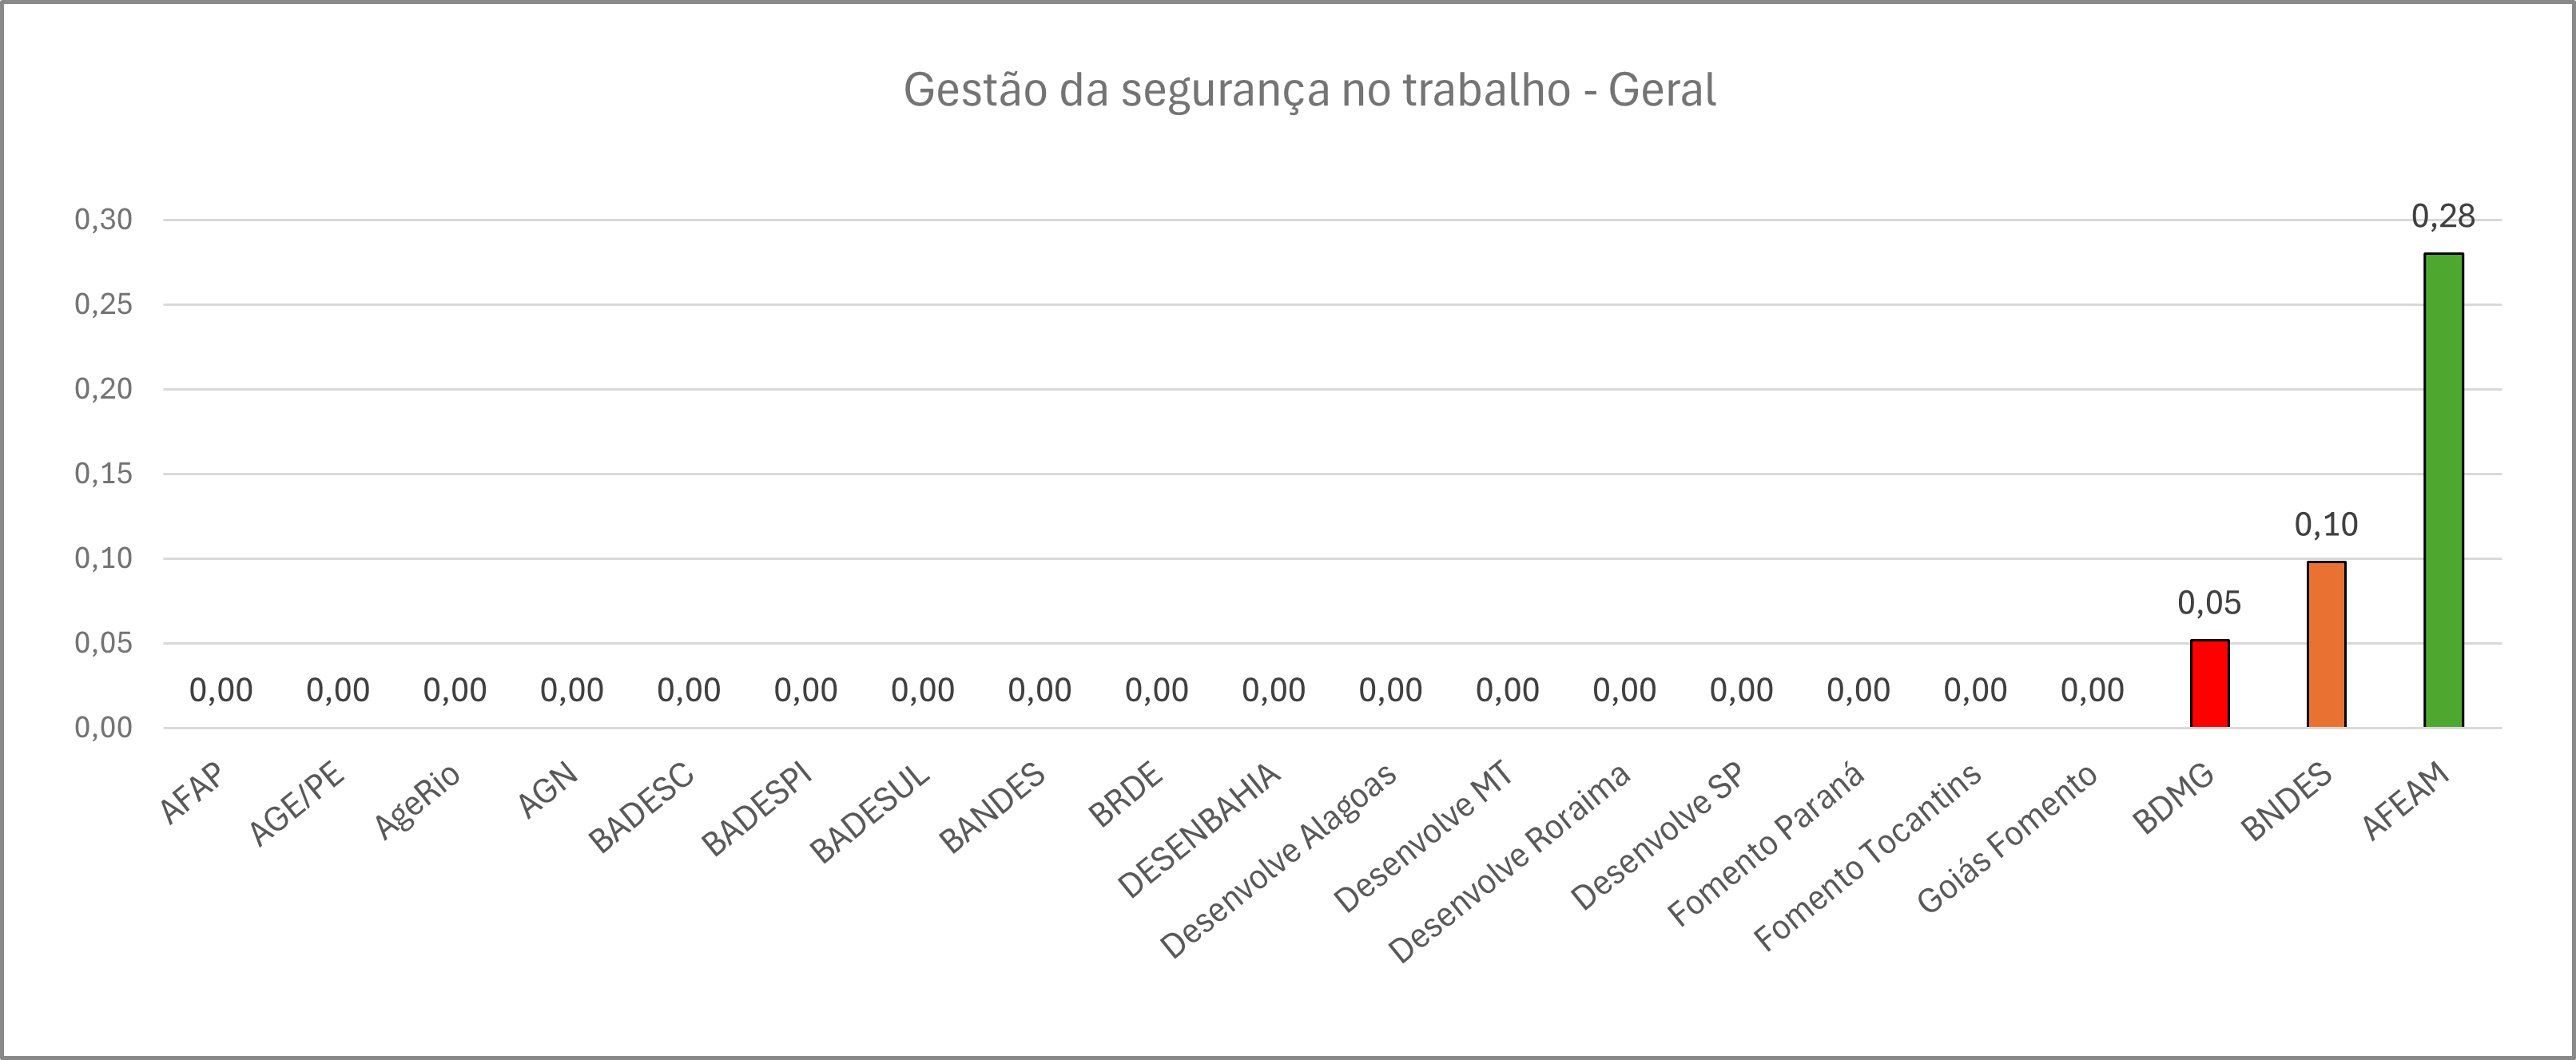Select the orange BNDES bar
Viewport: 2576px width, 1060px height.
click(x=2326, y=644)
